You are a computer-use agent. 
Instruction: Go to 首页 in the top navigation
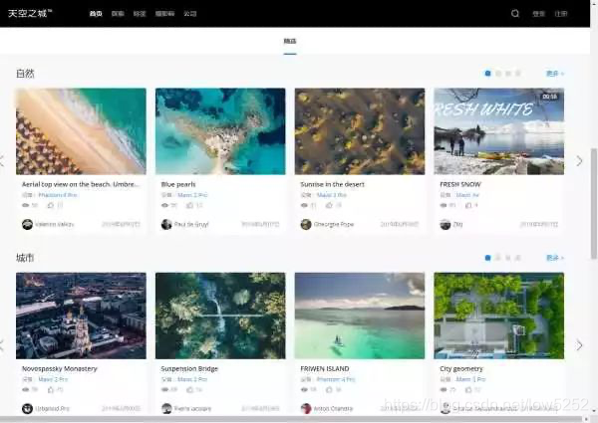click(x=96, y=14)
